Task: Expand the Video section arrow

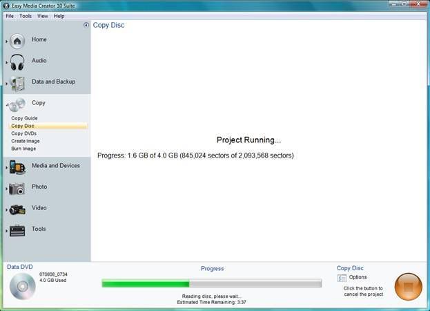Action: click(x=7, y=209)
